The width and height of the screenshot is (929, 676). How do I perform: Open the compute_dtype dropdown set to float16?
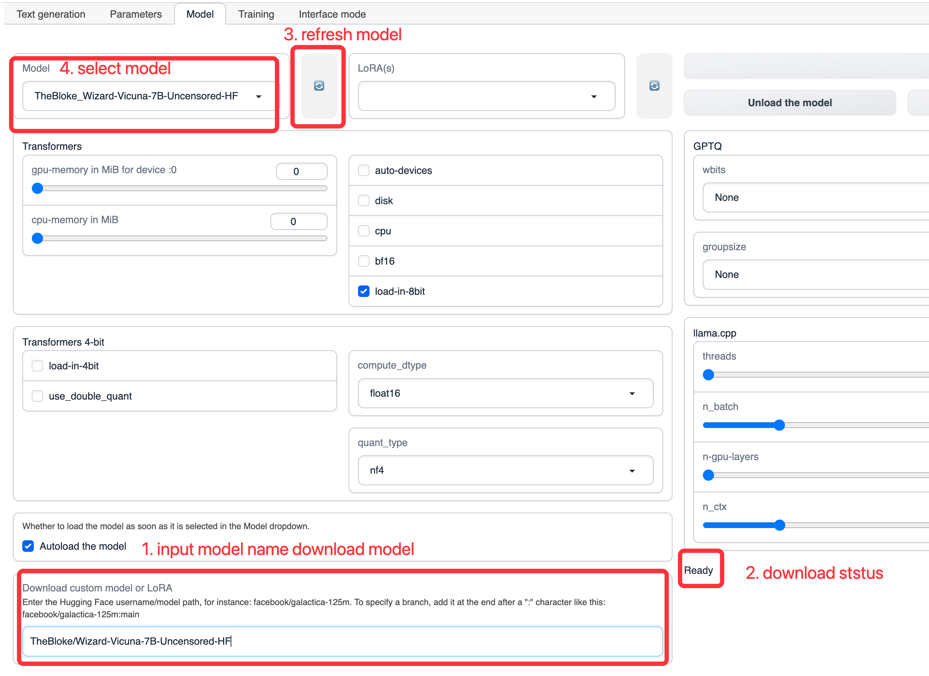[506, 393]
